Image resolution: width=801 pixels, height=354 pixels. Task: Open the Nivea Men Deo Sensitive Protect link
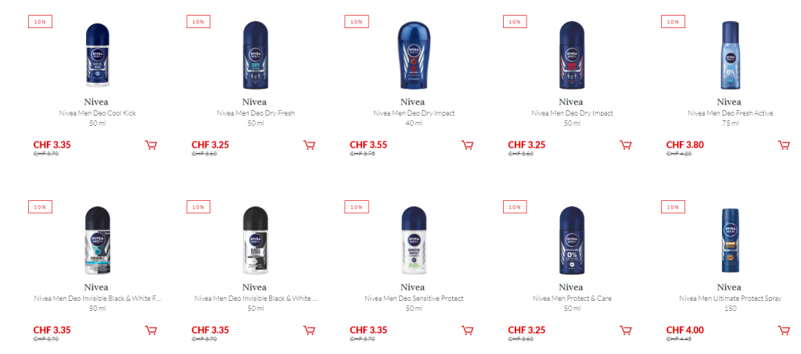coord(414,299)
